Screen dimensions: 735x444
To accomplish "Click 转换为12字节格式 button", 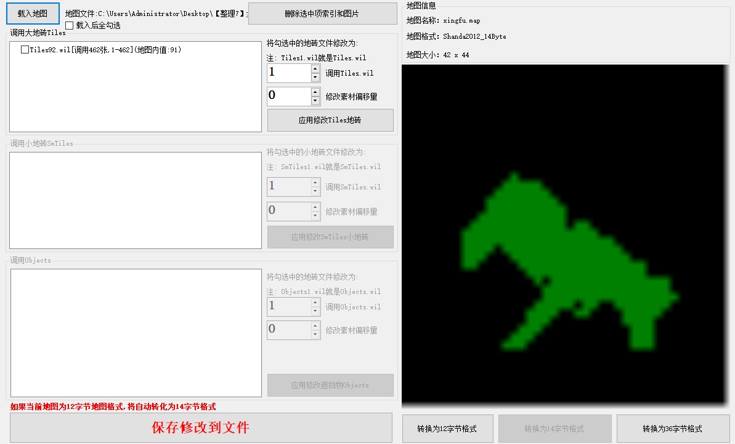I will (447, 429).
